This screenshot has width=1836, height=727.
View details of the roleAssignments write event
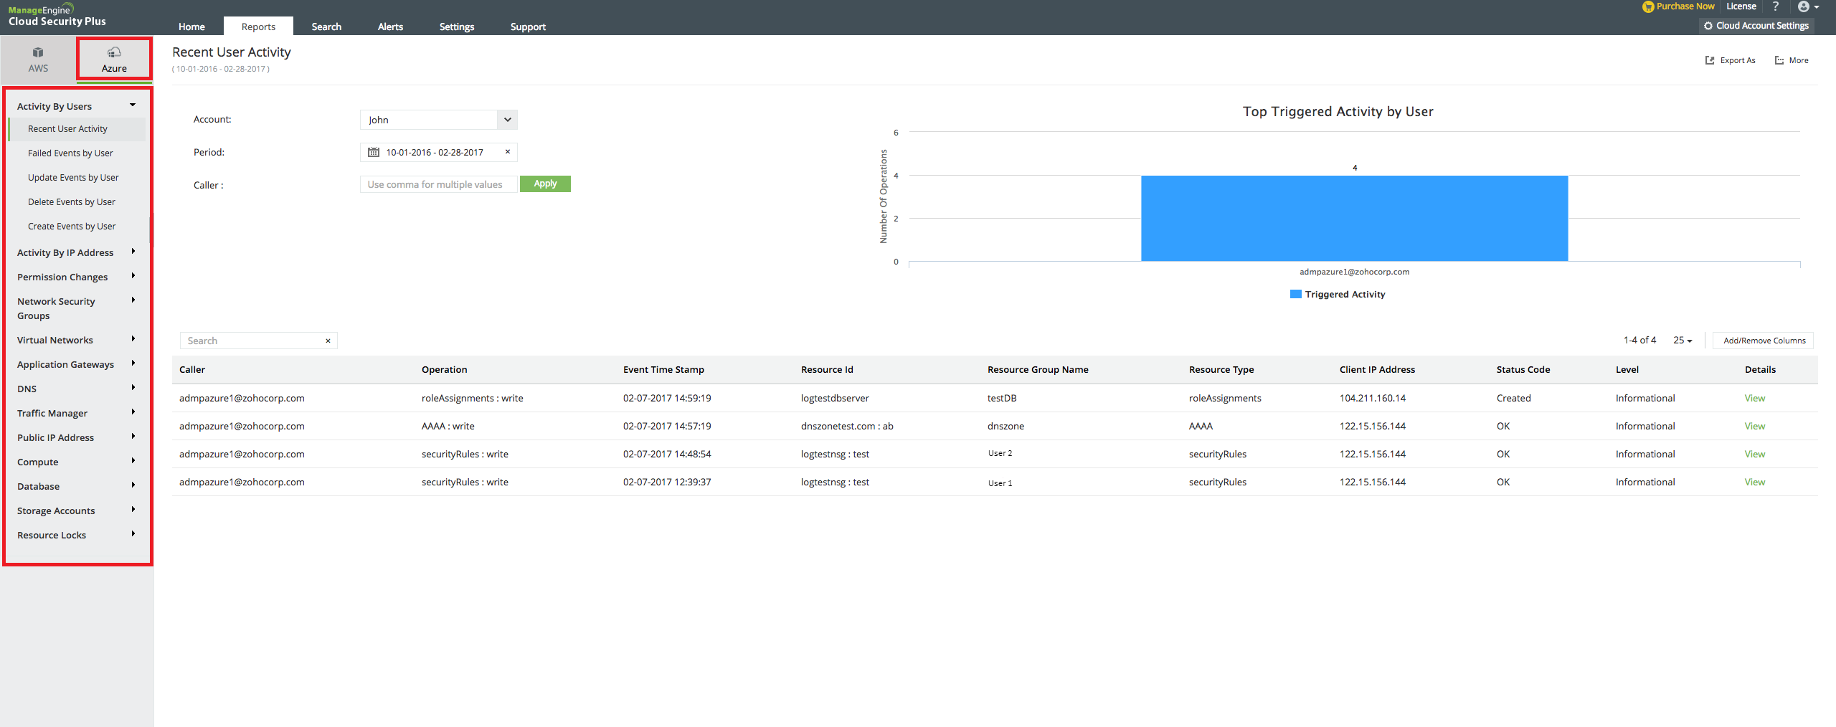[1755, 398]
